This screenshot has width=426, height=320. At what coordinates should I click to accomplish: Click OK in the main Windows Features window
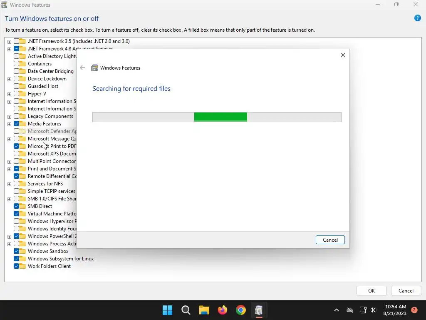click(x=372, y=290)
